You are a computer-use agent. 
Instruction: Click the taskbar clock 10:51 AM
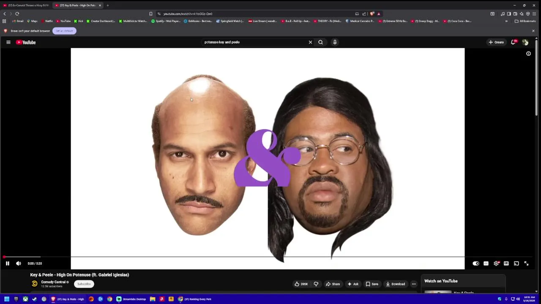(x=529, y=299)
